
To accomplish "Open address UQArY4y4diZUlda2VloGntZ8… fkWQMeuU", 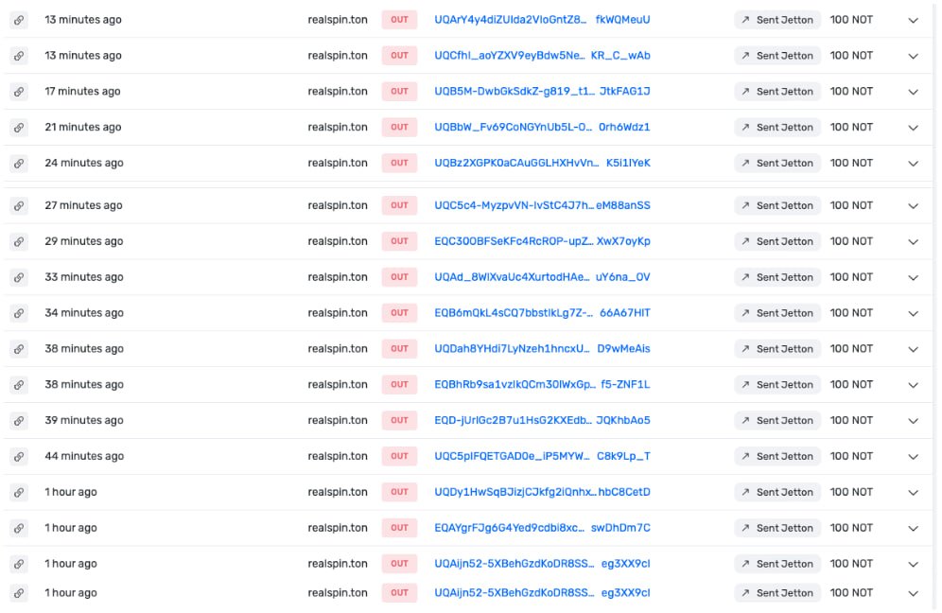I will [542, 20].
